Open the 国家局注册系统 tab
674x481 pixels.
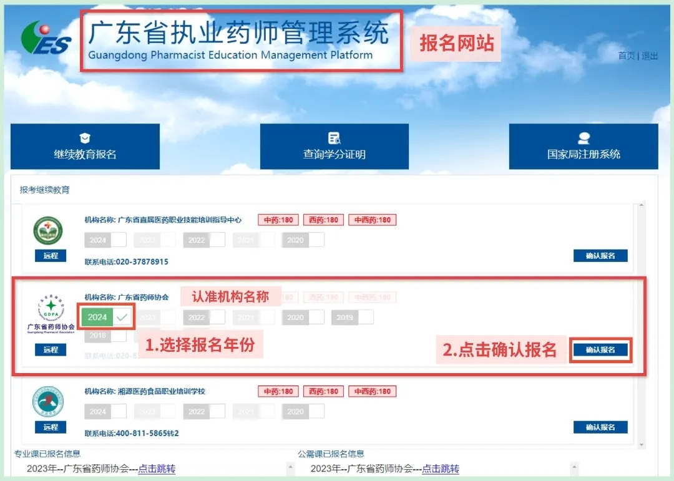[x=584, y=147]
